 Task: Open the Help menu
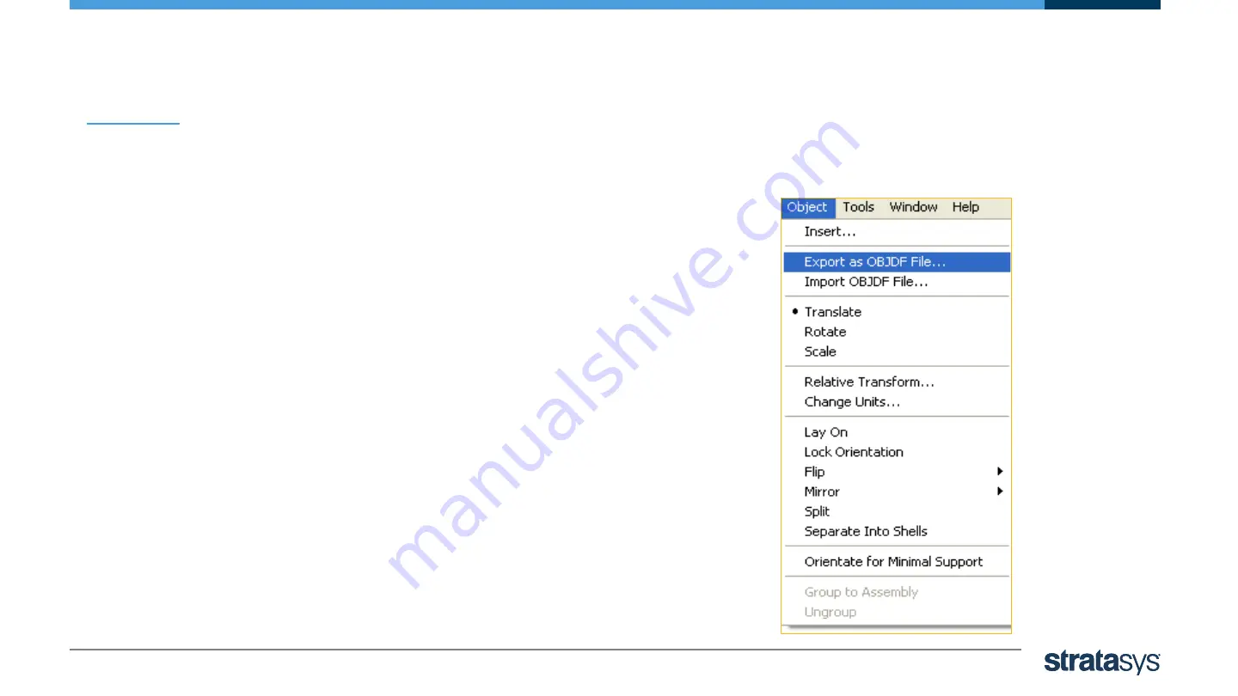point(965,207)
